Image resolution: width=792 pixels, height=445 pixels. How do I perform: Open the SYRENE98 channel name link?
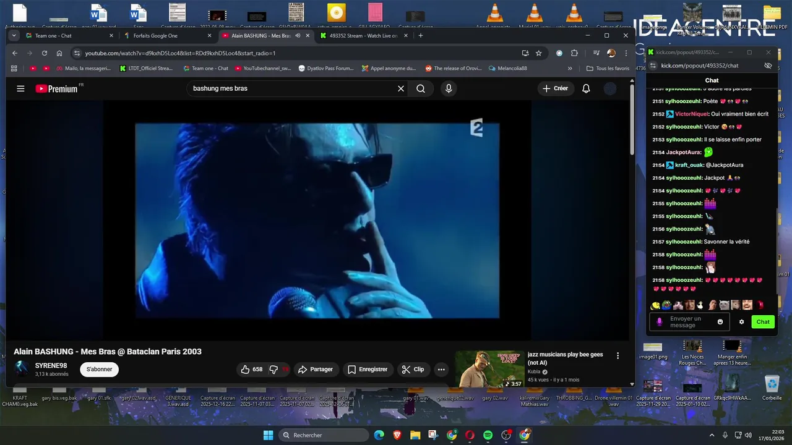pos(51,366)
